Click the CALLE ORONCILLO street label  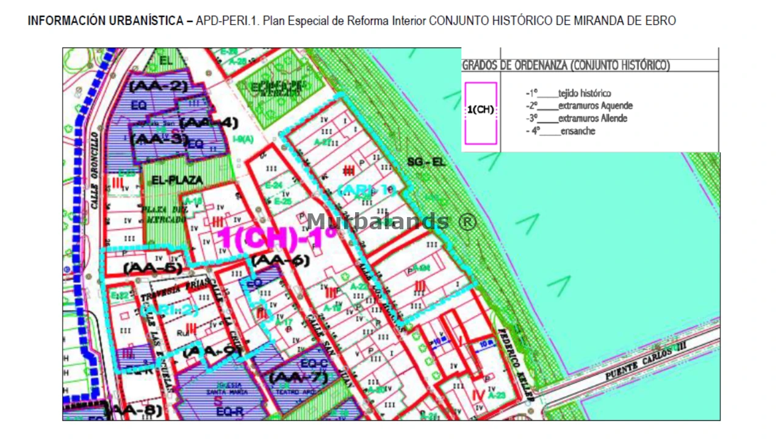(x=95, y=171)
